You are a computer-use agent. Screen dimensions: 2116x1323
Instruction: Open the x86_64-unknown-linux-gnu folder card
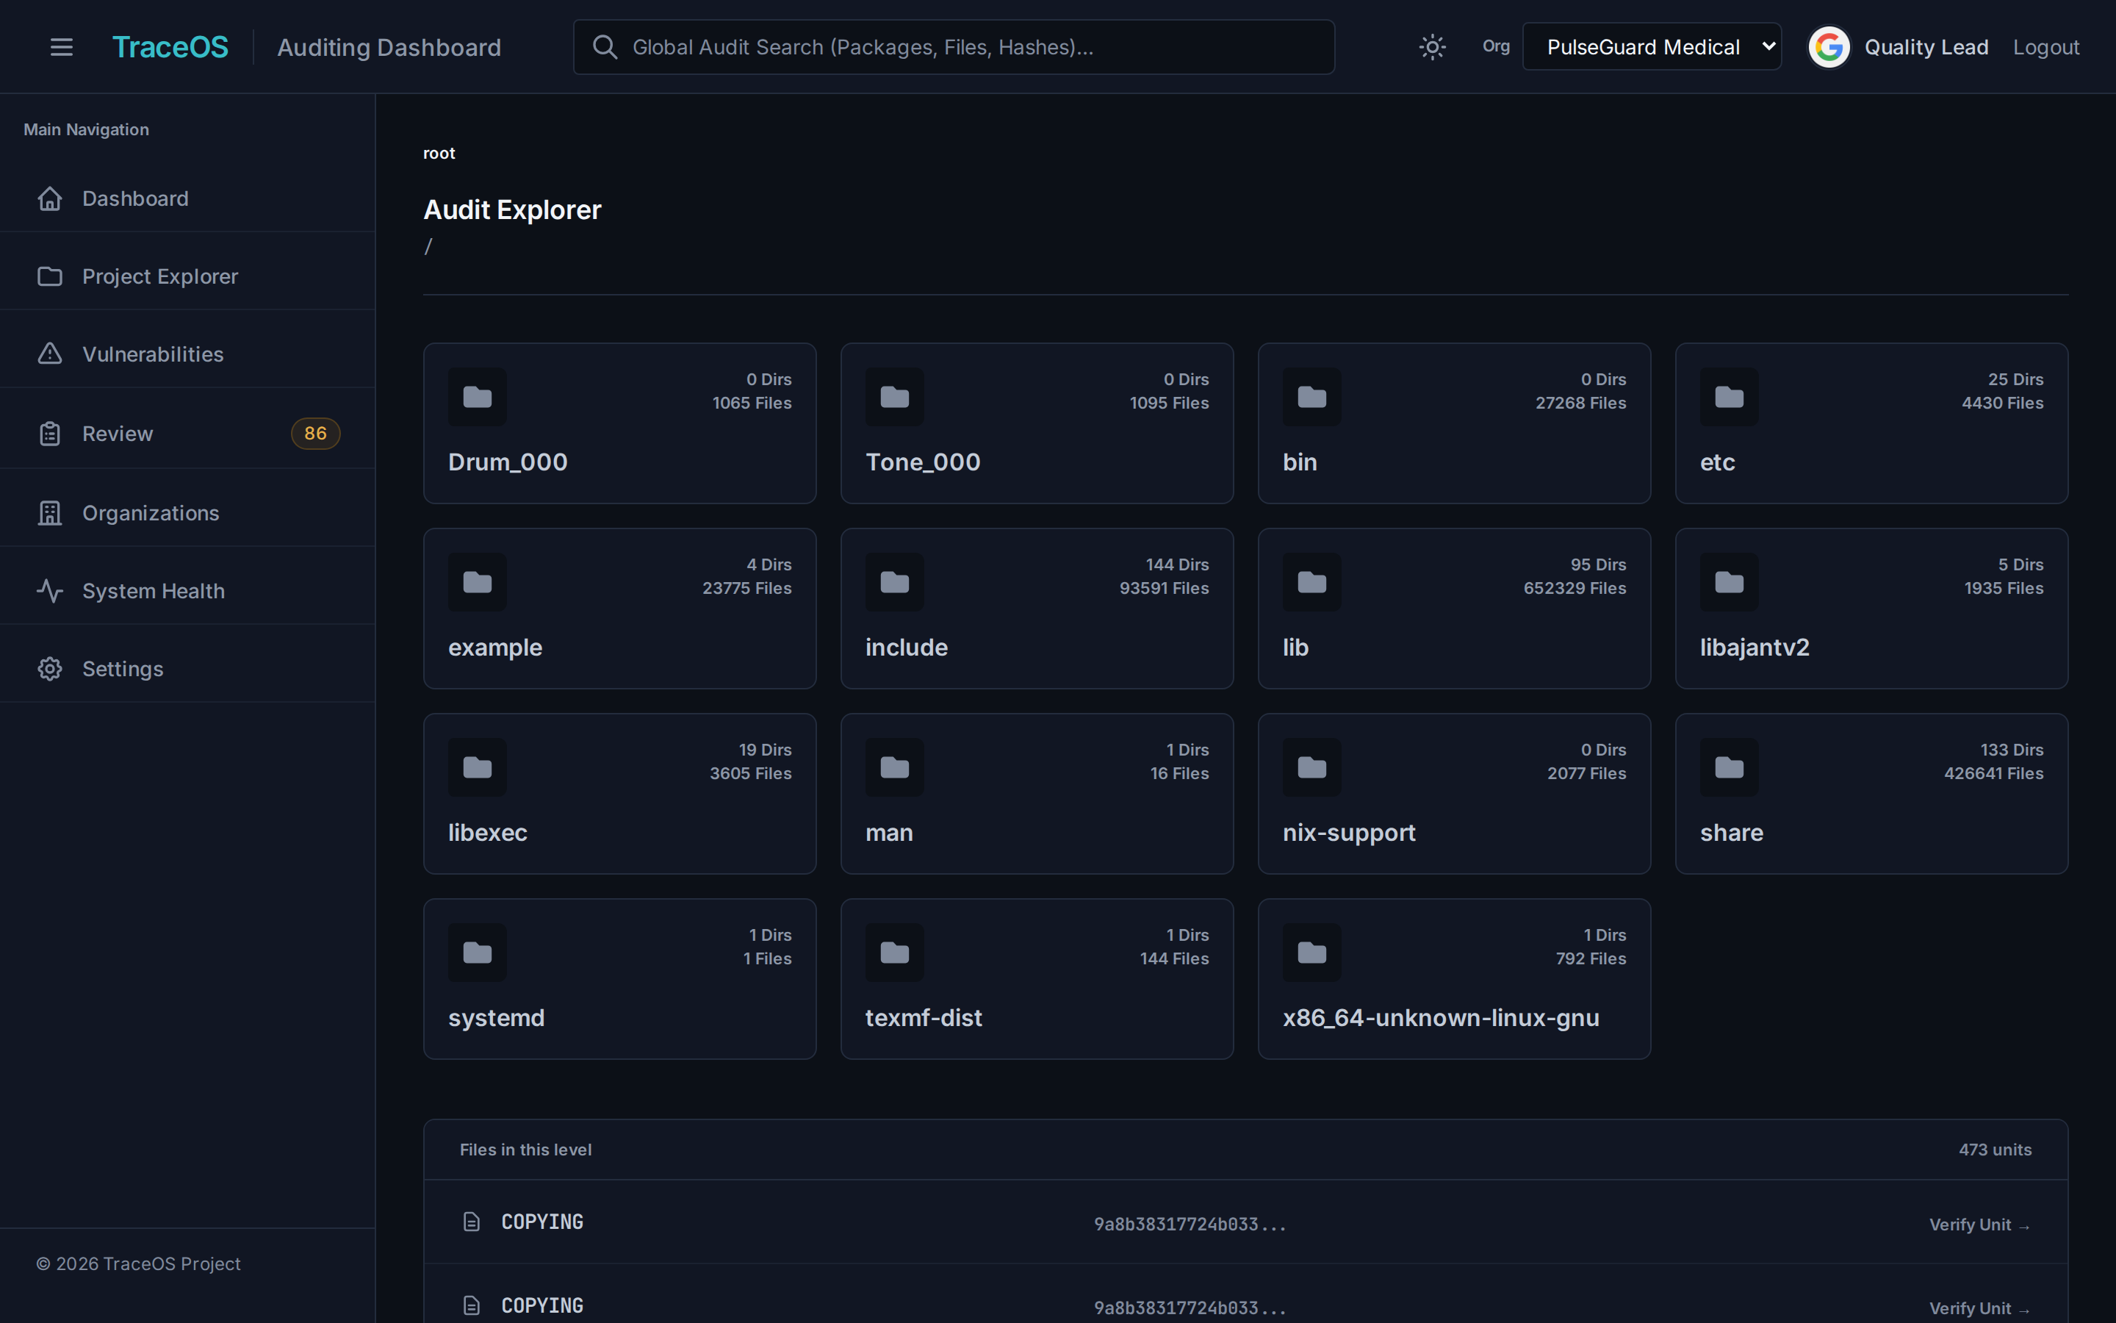pyautogui.click(x=1454, y=979)
